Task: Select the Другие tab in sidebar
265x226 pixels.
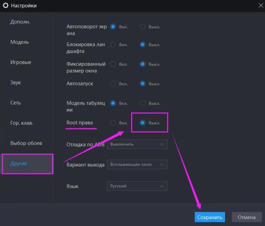Action: [x=19, y=163]
